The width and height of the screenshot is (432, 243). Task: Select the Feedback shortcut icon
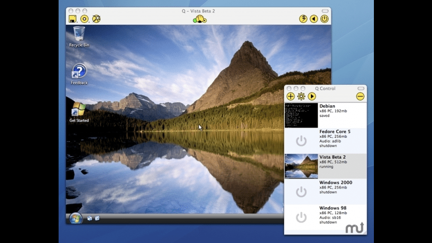[79, 74]
